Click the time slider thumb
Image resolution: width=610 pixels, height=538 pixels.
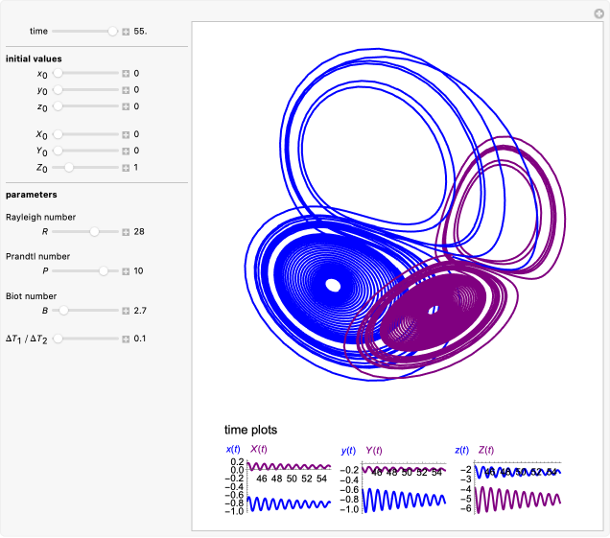point(113,32)
